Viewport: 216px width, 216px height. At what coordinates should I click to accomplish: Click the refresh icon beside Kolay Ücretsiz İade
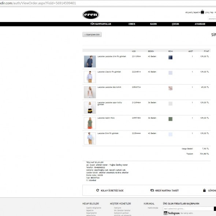click(97, 190)
